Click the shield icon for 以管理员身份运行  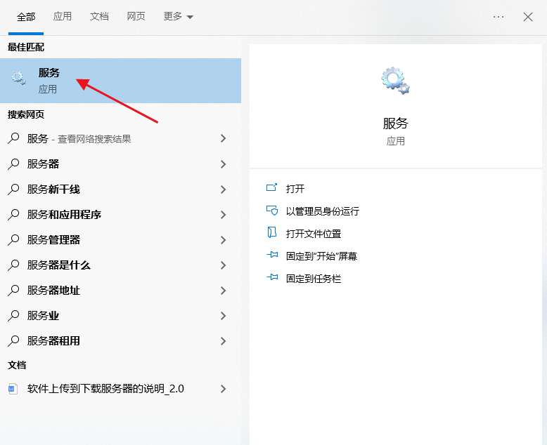pyautogui.click(x=272, y=211)
